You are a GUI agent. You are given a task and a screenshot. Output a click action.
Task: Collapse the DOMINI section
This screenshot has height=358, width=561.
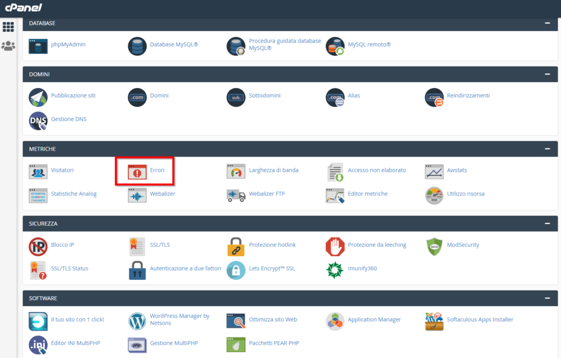[x=546, y=74]
